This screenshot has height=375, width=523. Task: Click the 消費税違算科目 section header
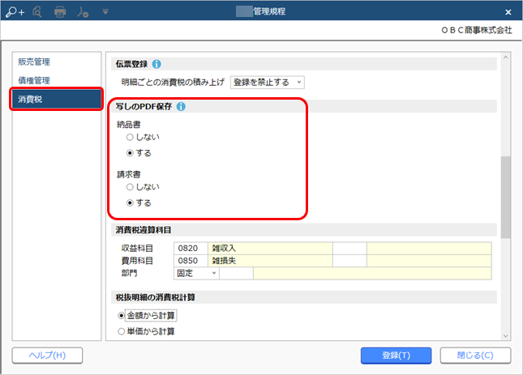tap(304, 230)
